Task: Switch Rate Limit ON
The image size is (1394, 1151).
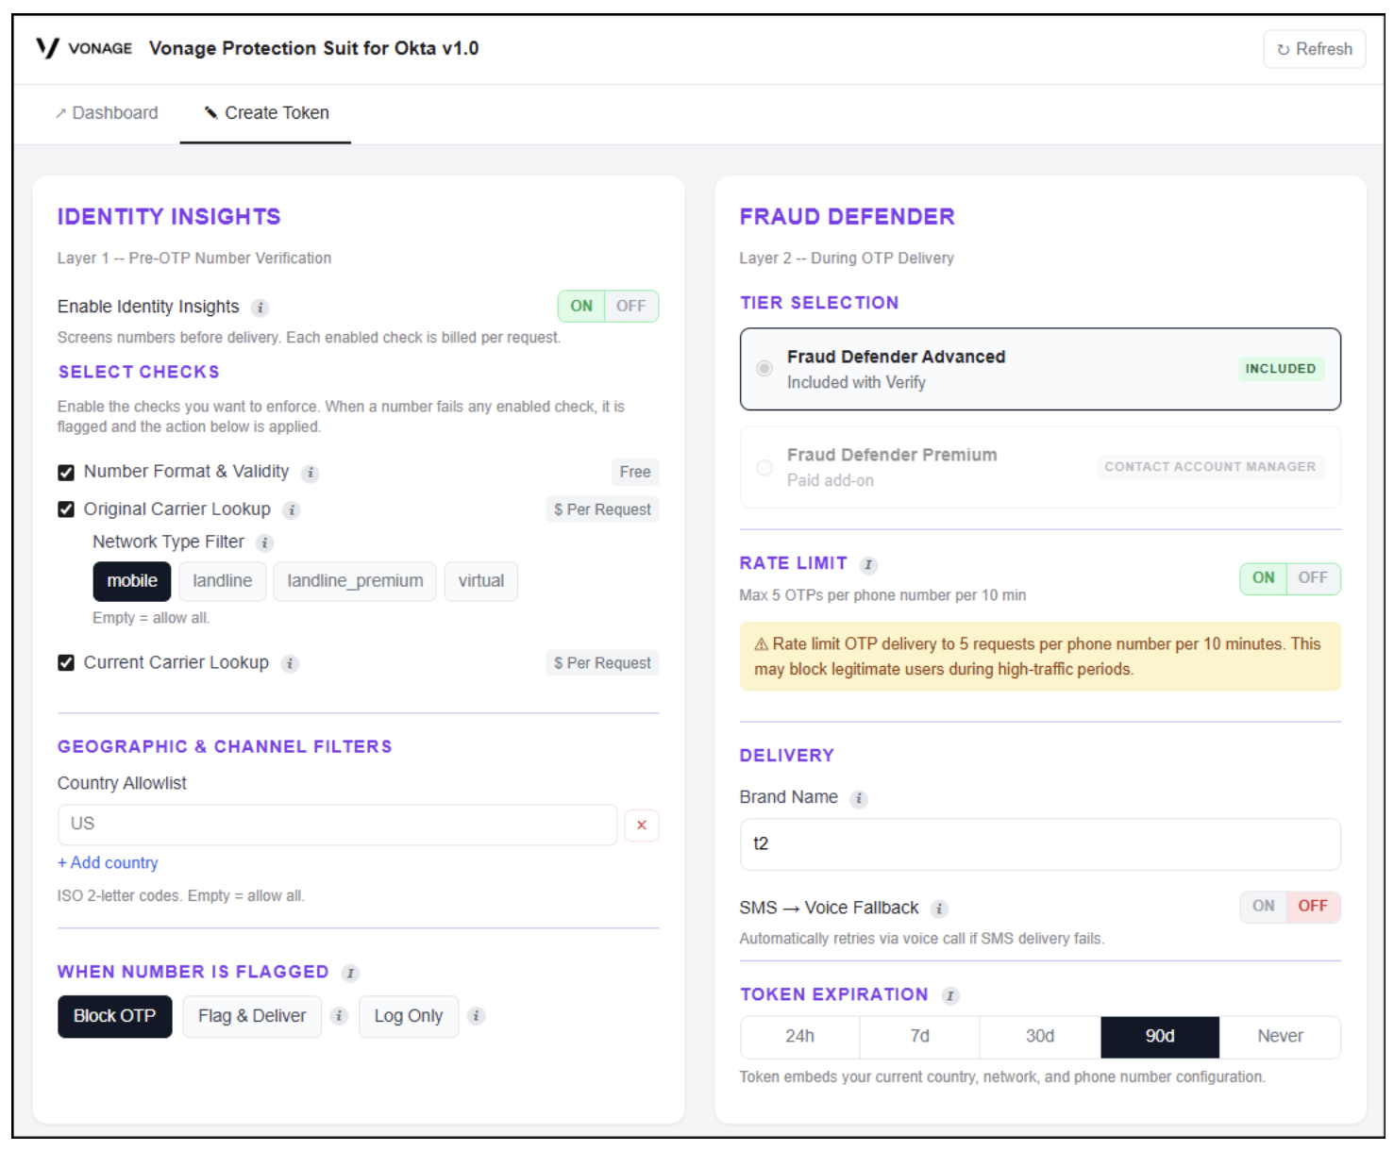Action: click(x=1264, y=577)
